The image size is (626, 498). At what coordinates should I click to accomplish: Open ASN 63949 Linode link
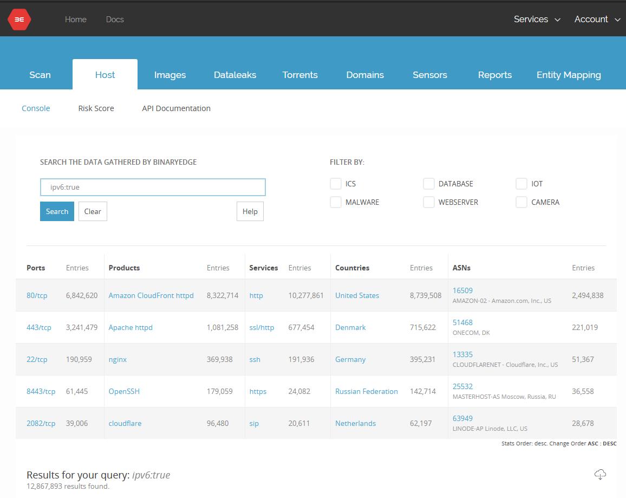pyautogui.click(x=462, y=418)
